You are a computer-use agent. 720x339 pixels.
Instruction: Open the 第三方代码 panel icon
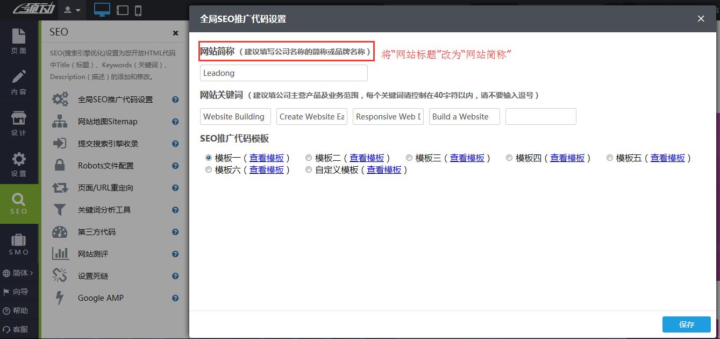pyautogui.click(x=59, y=231)
